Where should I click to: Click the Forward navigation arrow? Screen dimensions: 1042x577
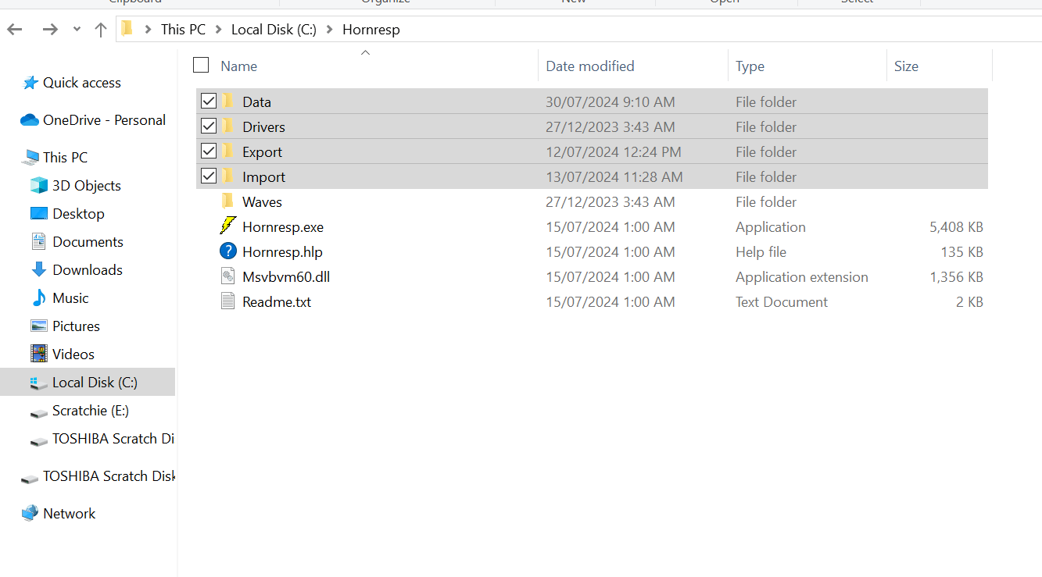[50, 30]
